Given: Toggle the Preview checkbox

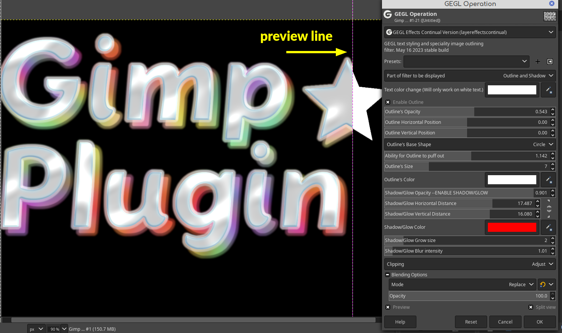Looking at the screenshot, I should [x=388, y=307].
